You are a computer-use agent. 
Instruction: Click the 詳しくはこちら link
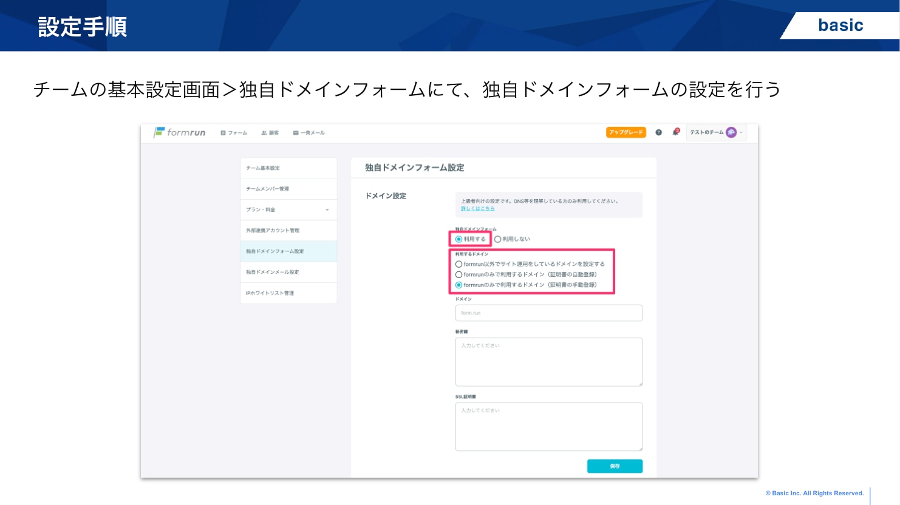click(477, 209)
